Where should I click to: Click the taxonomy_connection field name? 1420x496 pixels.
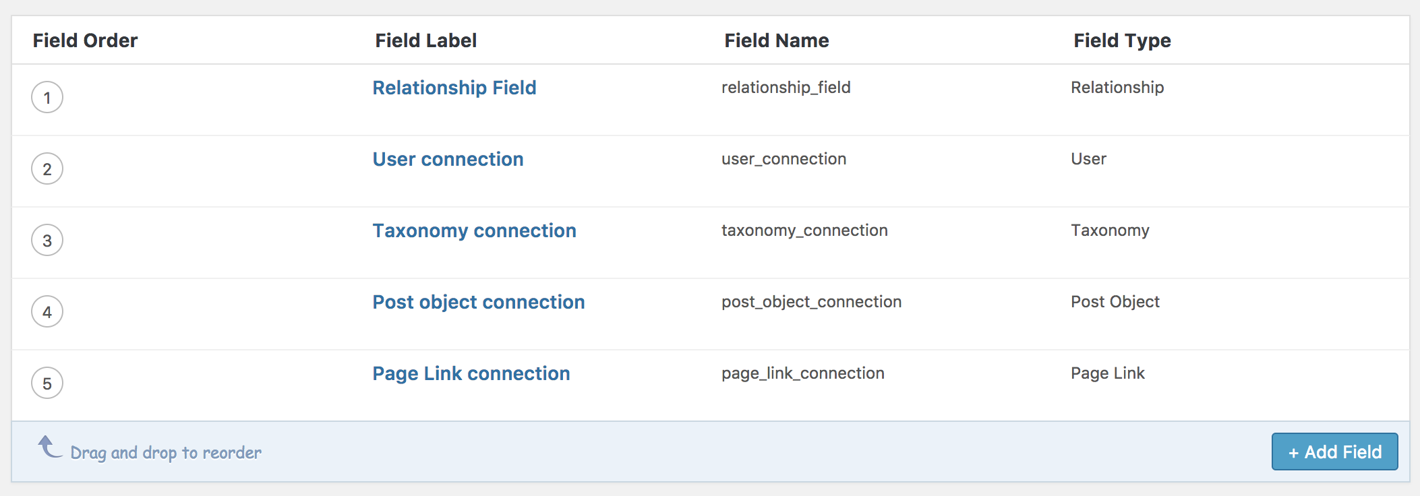point(805,230)
